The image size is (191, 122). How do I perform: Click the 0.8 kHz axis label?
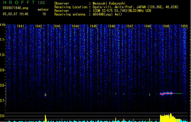click(x=3, y=85)
